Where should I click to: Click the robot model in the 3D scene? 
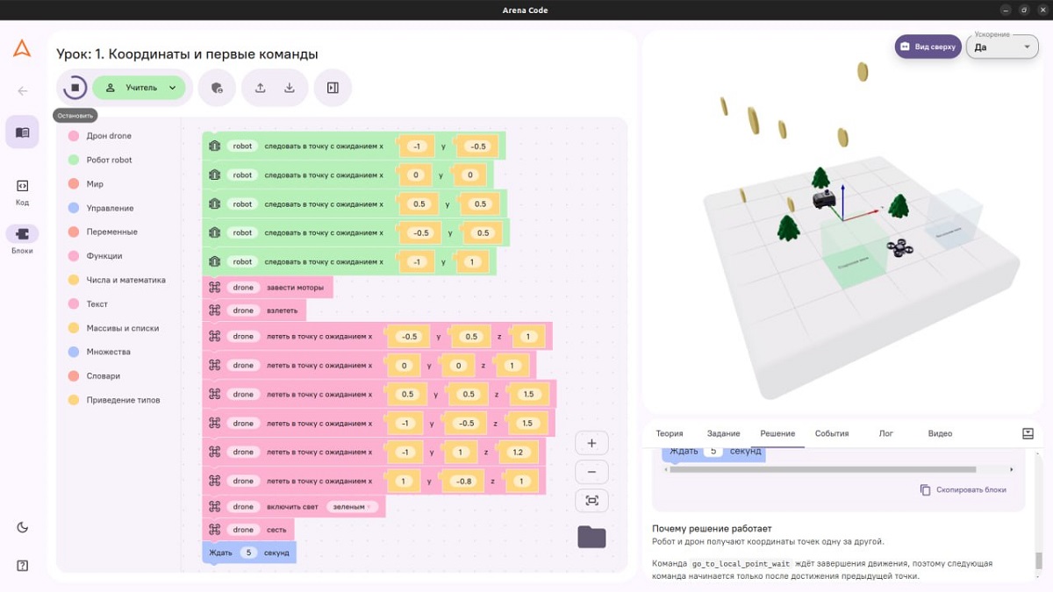point(823,200)
